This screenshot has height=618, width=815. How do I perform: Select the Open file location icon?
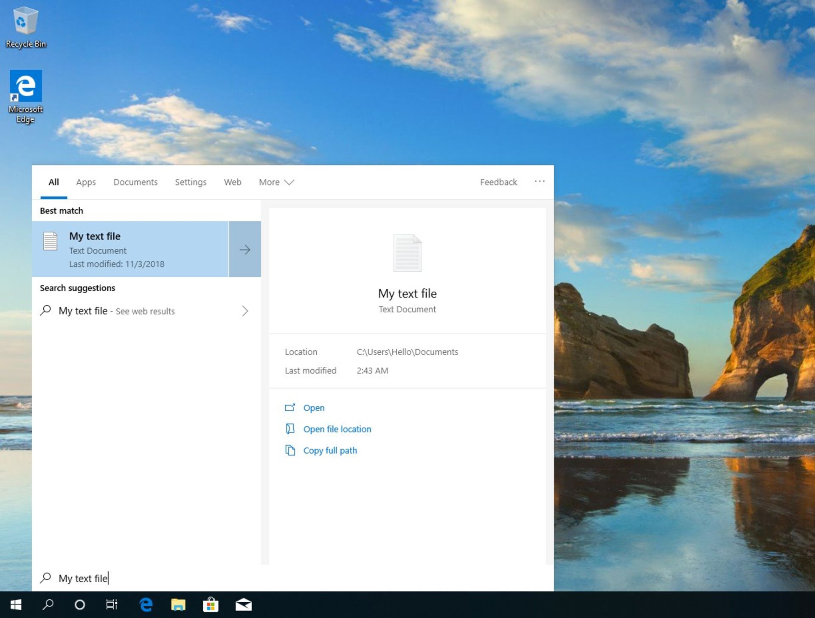tap(291, 429)
